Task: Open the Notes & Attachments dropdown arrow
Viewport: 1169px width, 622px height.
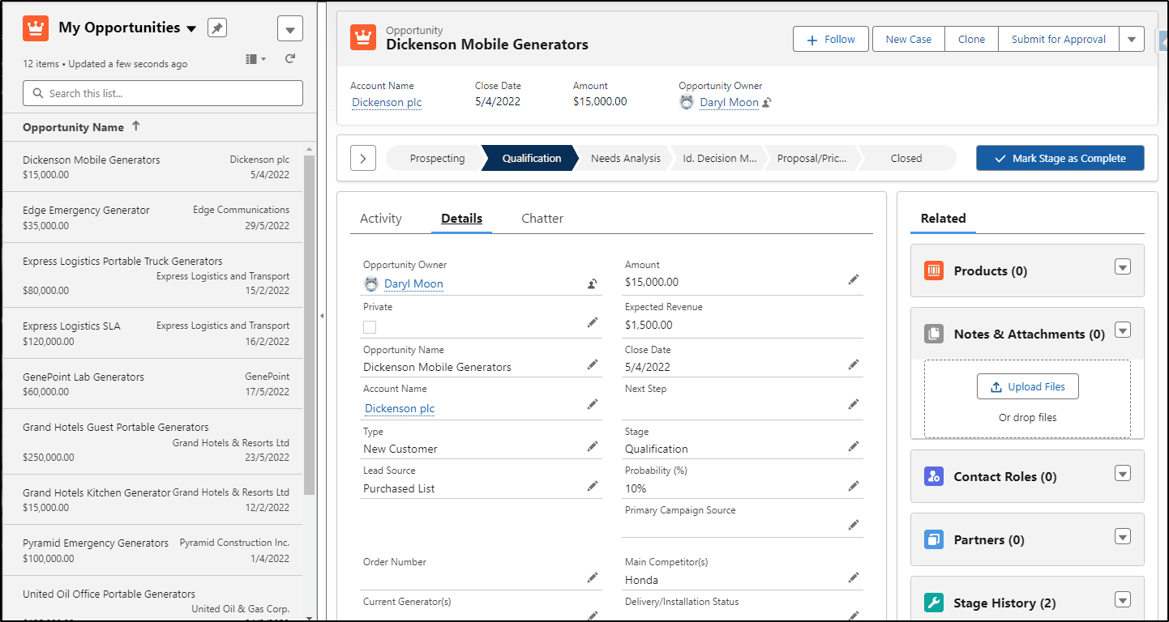Action: [1123, 330]
